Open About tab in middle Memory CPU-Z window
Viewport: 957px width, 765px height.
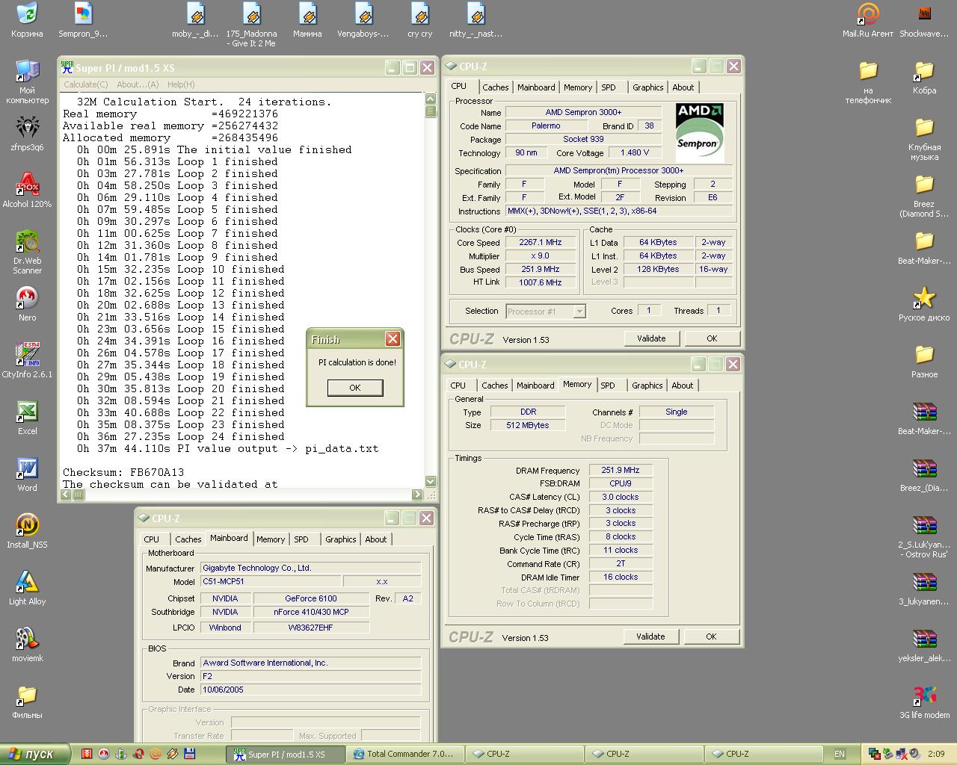pos(682,385)
